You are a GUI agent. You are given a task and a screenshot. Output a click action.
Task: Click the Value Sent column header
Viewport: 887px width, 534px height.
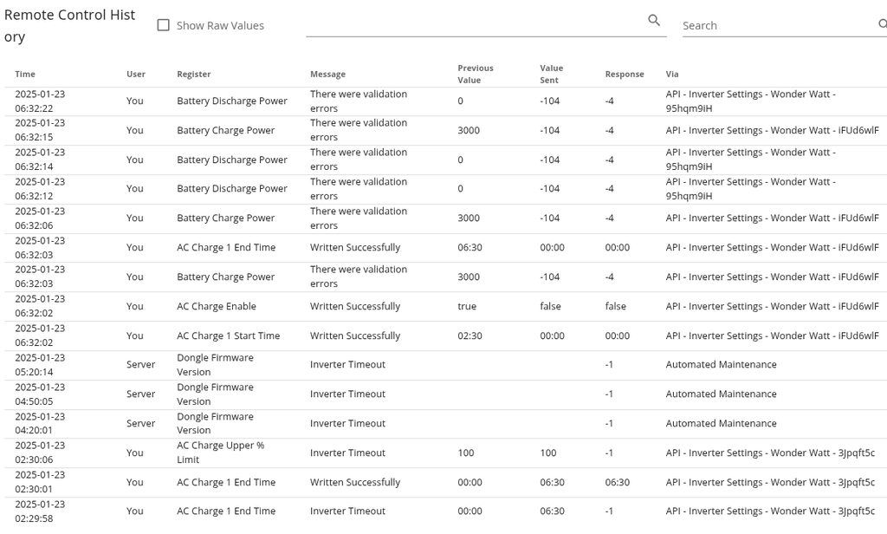tap(551, 74)
